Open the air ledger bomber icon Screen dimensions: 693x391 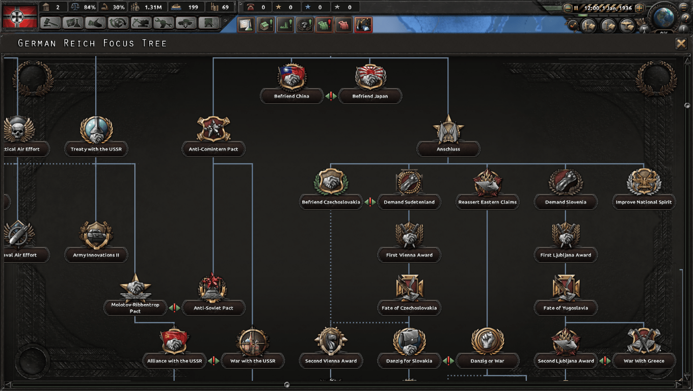[627, 25]
